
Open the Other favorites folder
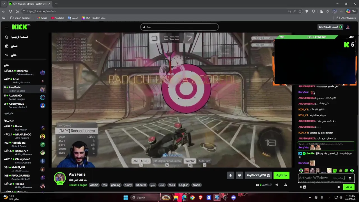[x=346, y=18]
